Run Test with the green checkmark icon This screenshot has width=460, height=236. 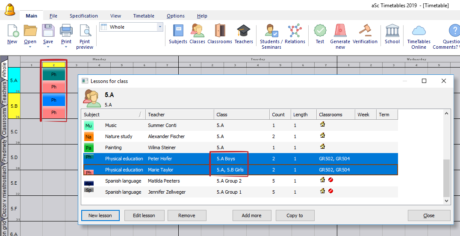320,31
